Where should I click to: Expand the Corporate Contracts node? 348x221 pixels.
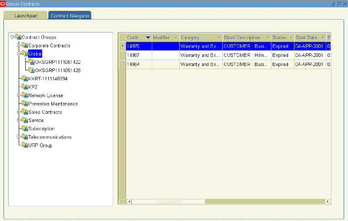(19, 45)
